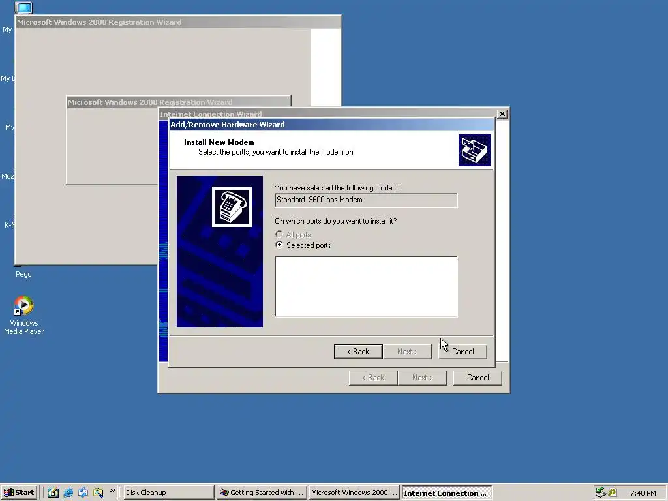The image size is (668, 501).
Task: Click the first Quick Launch icon
Action: tap(53, 493)
